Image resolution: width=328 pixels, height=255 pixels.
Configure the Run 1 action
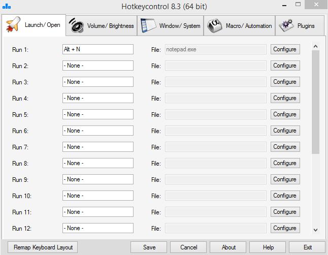tap(285, 49)
